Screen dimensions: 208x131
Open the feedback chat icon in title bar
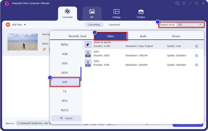(x=177, y=3)
